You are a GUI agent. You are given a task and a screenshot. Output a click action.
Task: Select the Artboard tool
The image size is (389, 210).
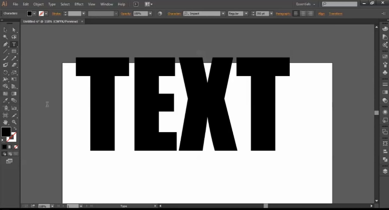pos(5,115)
